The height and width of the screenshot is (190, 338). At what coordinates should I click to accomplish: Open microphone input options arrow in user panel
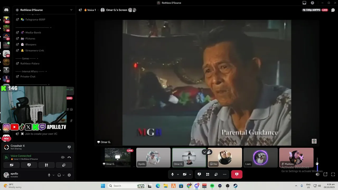tap(53, 175)
